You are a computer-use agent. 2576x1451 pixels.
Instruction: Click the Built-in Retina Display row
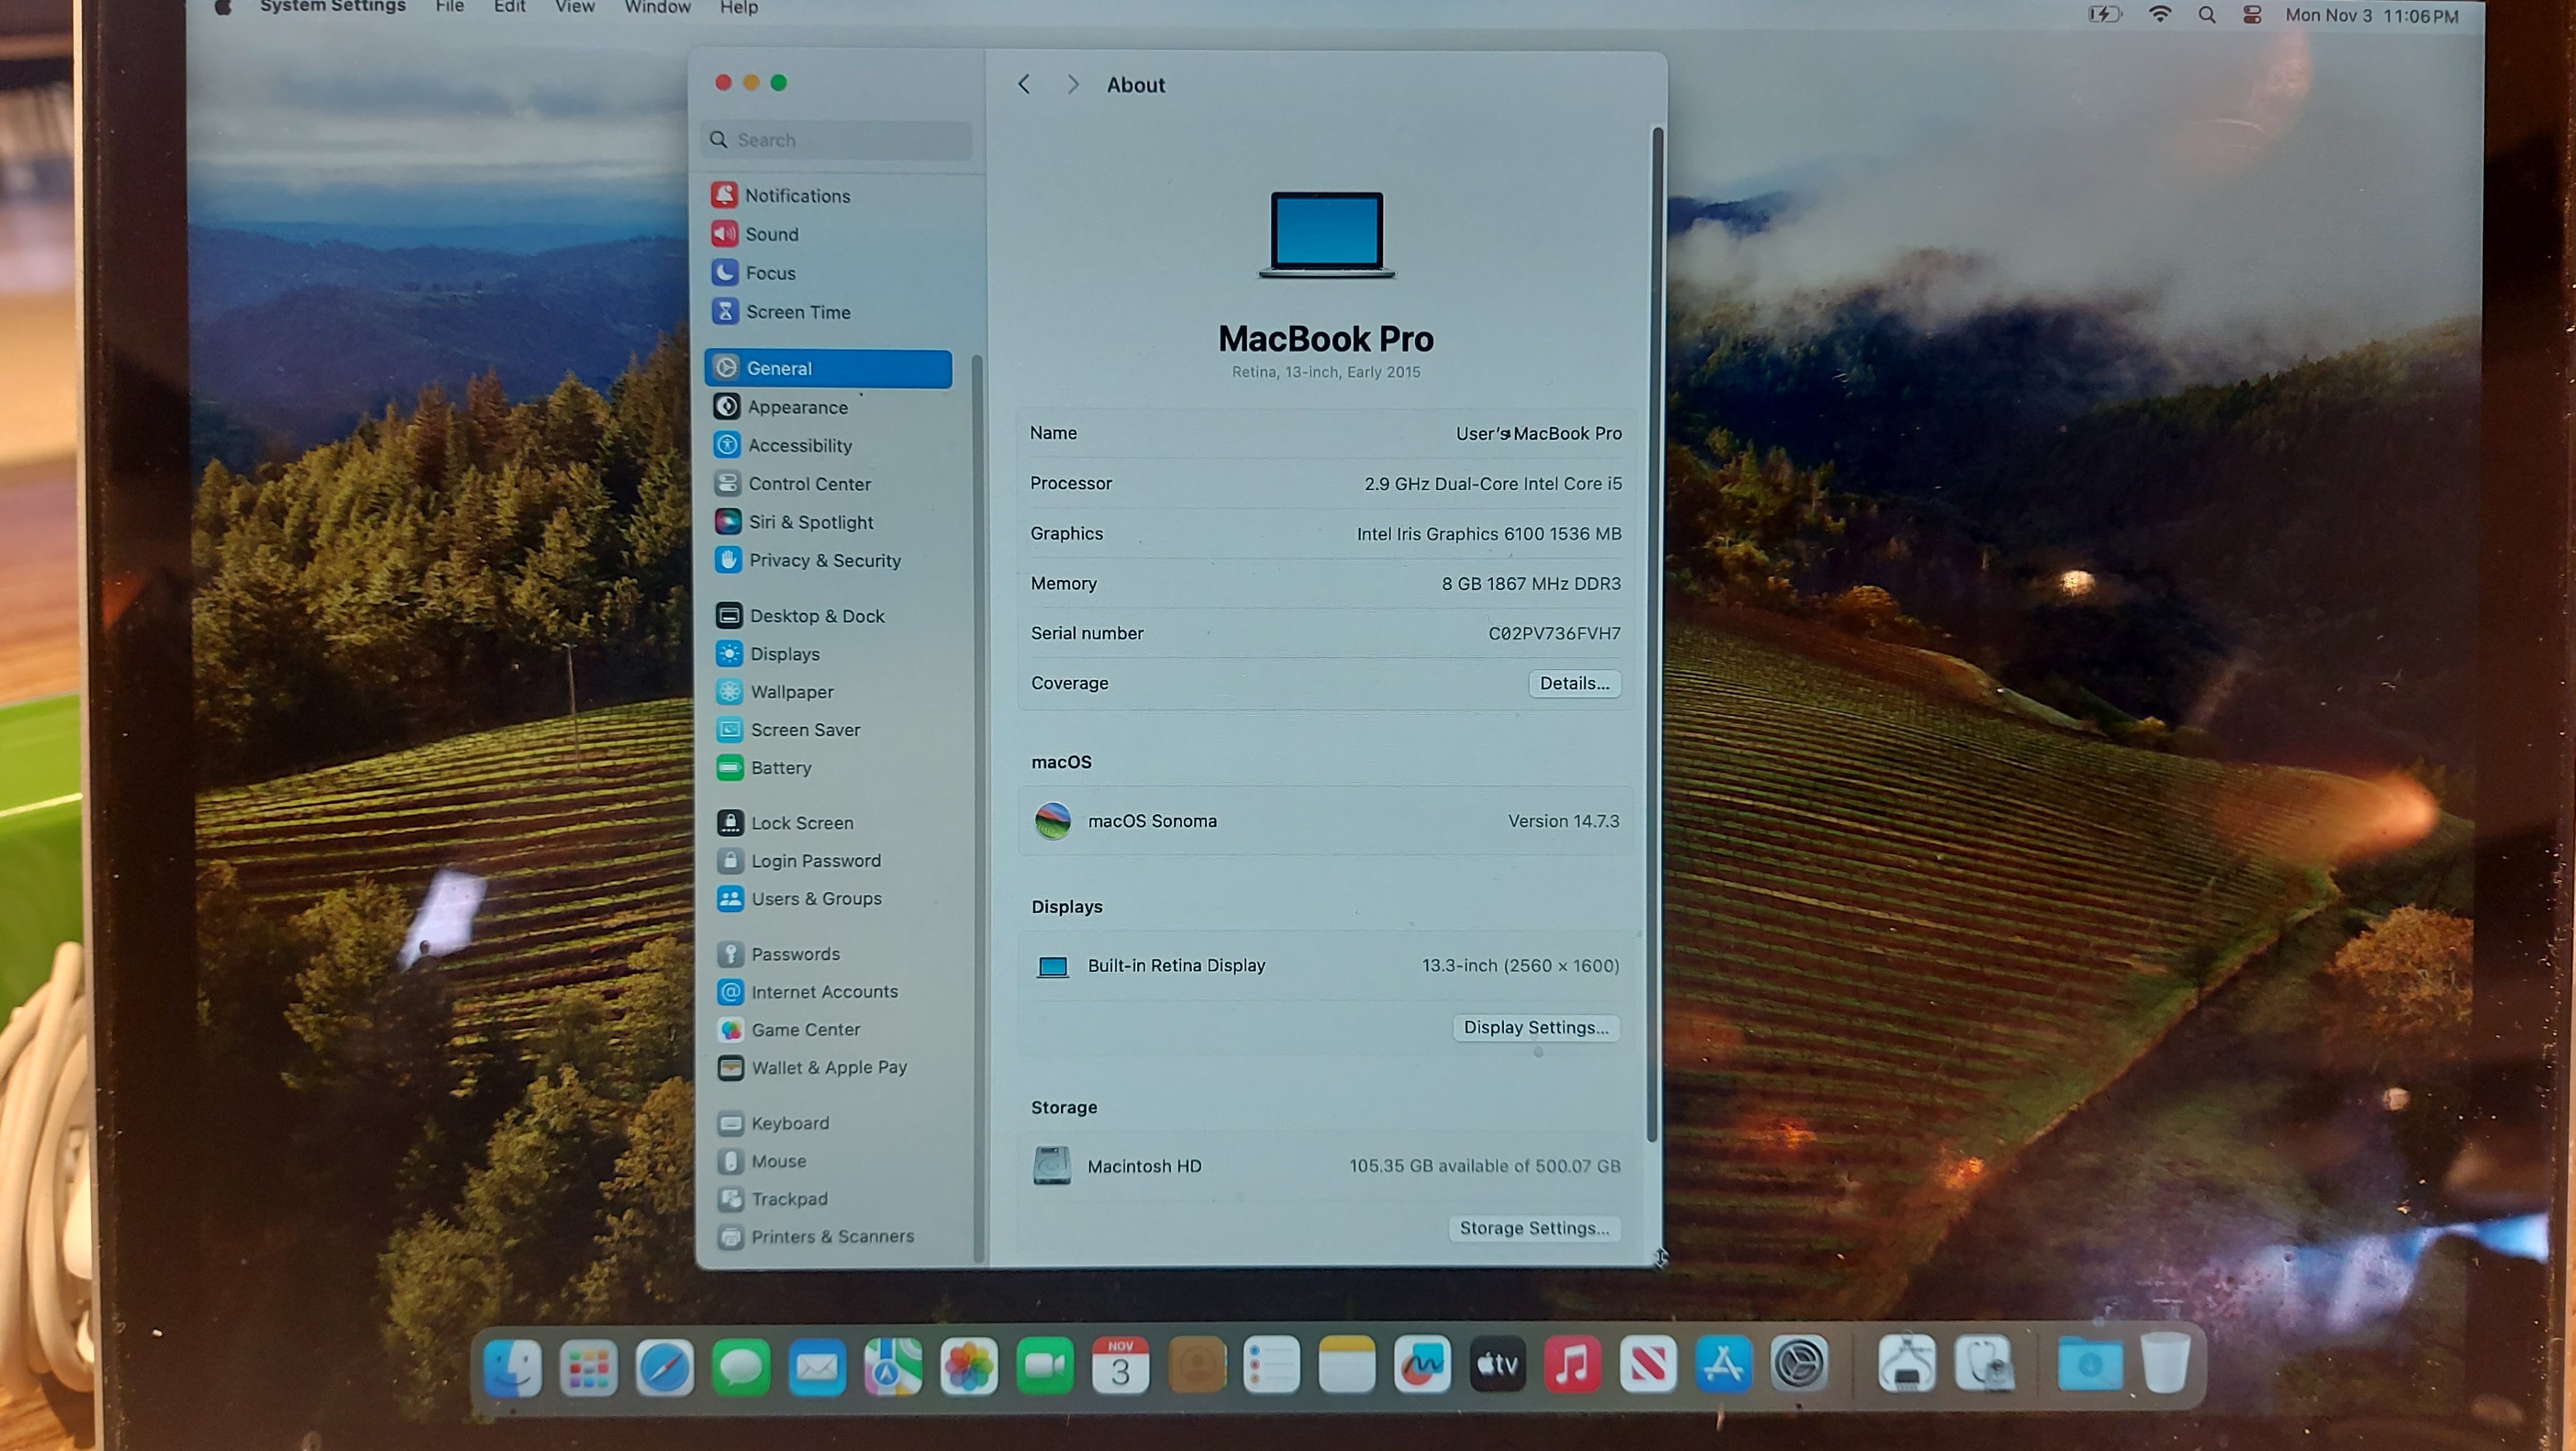click(1326, 967)
